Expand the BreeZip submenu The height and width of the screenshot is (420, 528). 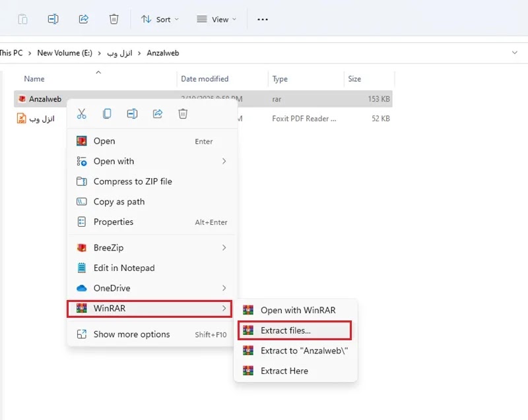coord(152,248)
